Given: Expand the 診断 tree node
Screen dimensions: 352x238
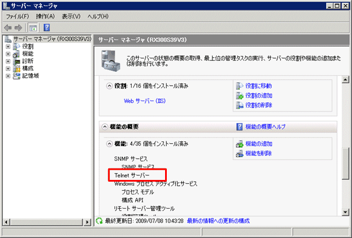Looking at the screenshot, I should tap(8, 62).
